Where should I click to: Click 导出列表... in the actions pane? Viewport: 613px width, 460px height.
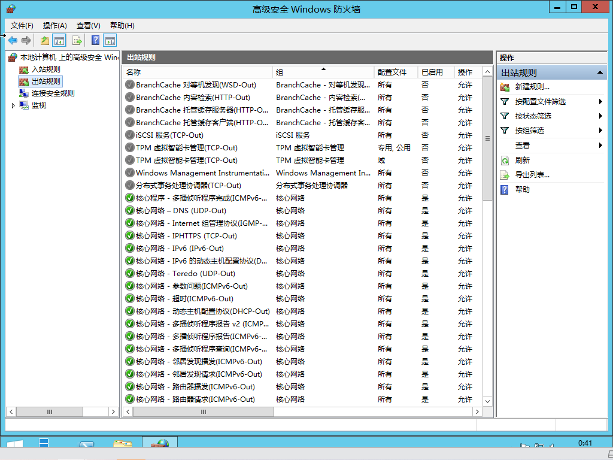(x=532, y=175)
